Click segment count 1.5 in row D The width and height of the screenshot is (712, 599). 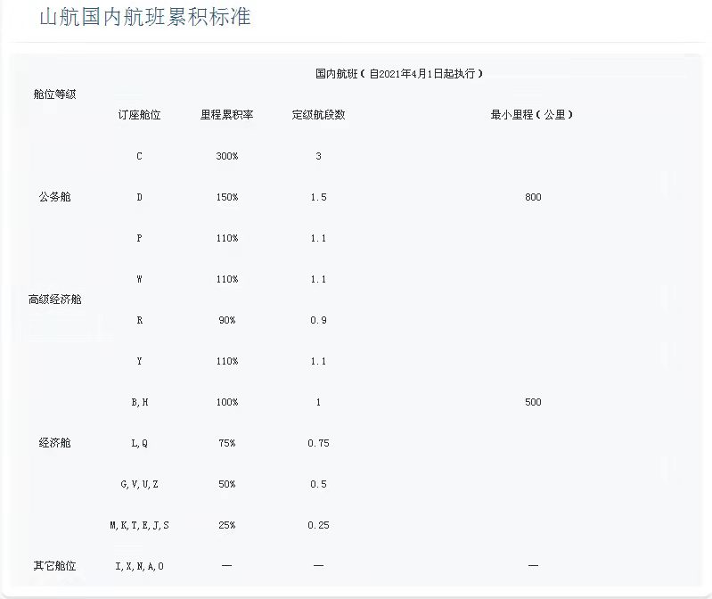[x=318, y=197]
